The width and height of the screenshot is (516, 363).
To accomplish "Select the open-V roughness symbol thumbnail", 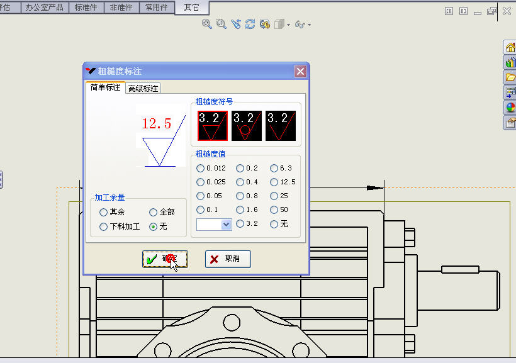I will click(x=280, y=126).
